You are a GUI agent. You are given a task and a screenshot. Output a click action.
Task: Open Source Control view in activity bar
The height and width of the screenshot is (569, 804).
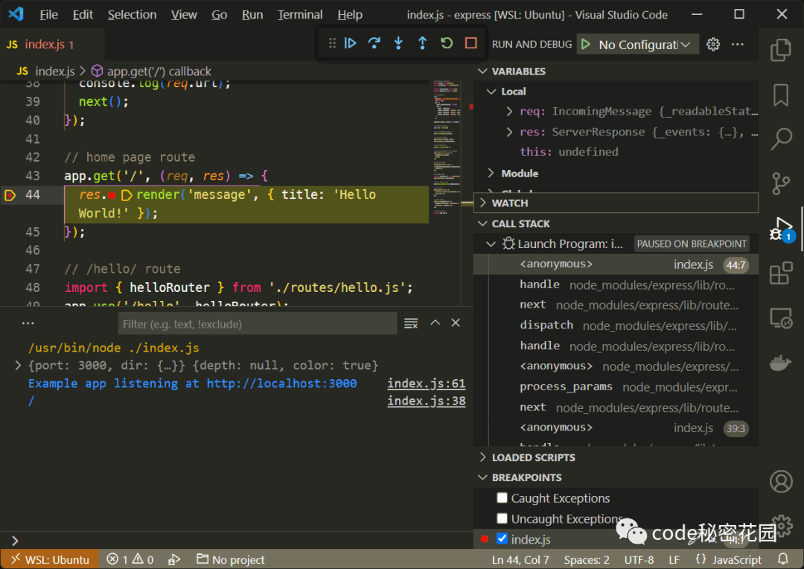[781, 184]
